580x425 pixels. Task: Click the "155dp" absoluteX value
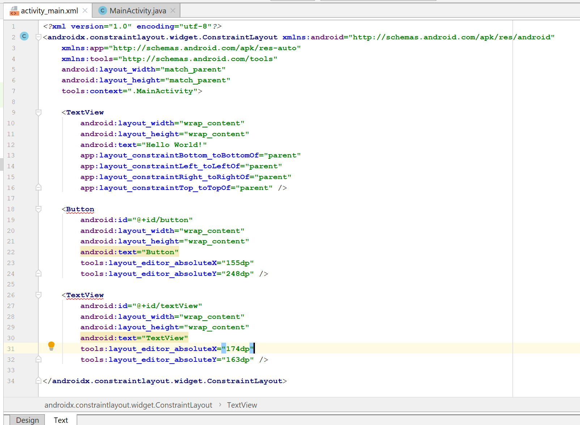click(x=238, y=263)
